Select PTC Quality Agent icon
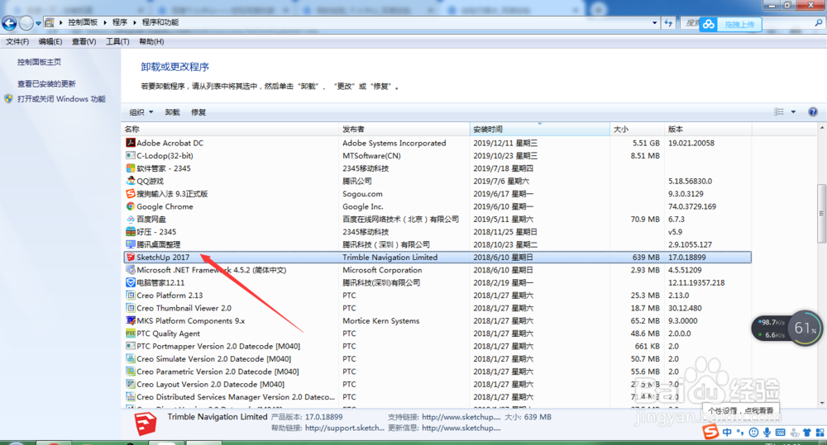The height and width of the screenshot is (445, 827). tap(131, 334)
